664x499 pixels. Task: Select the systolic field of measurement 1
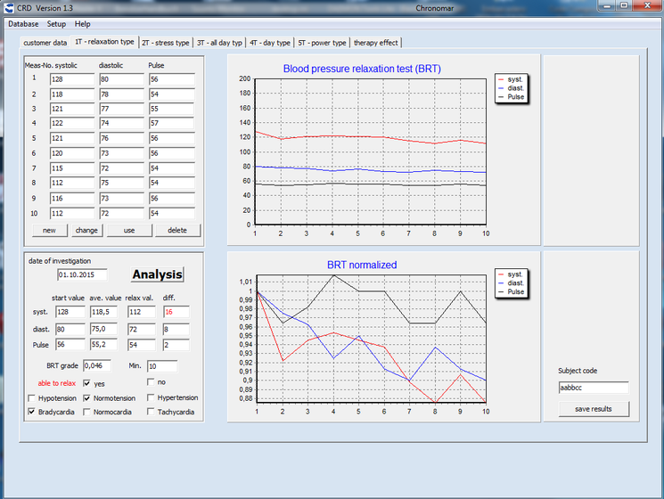click(x=71, y=79)
